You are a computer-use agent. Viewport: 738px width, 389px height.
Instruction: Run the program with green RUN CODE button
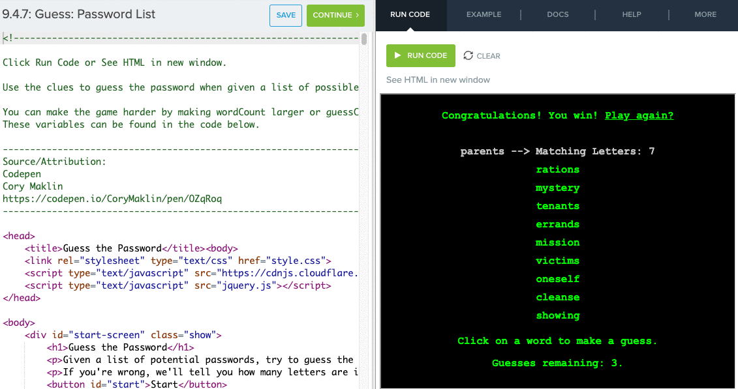point(421,55)
